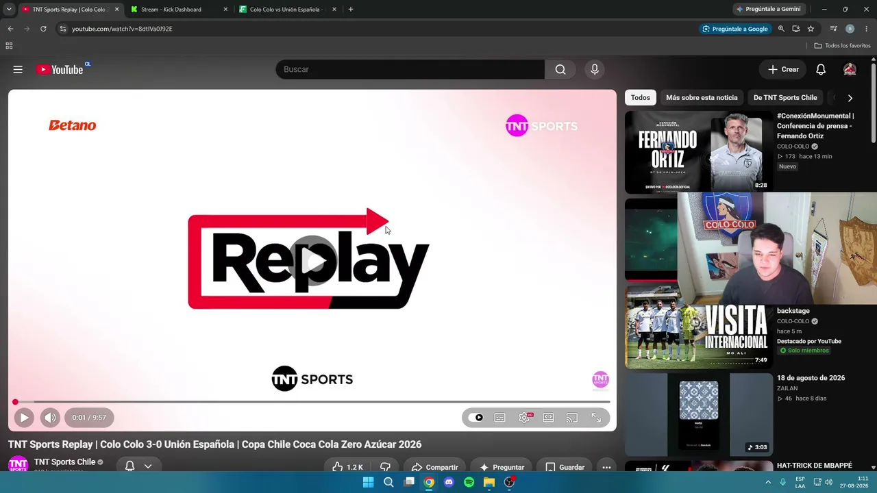Turn on subtitles in the player
Image resolution: width=877 pixels, height=493 pixels.
point(500,418)
